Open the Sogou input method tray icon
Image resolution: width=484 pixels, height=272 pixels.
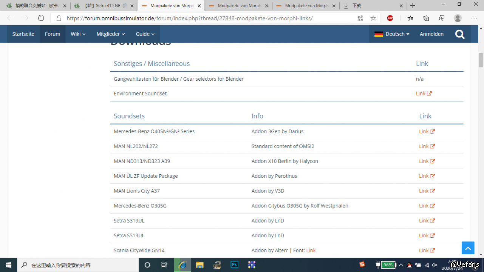coord(362,264)
